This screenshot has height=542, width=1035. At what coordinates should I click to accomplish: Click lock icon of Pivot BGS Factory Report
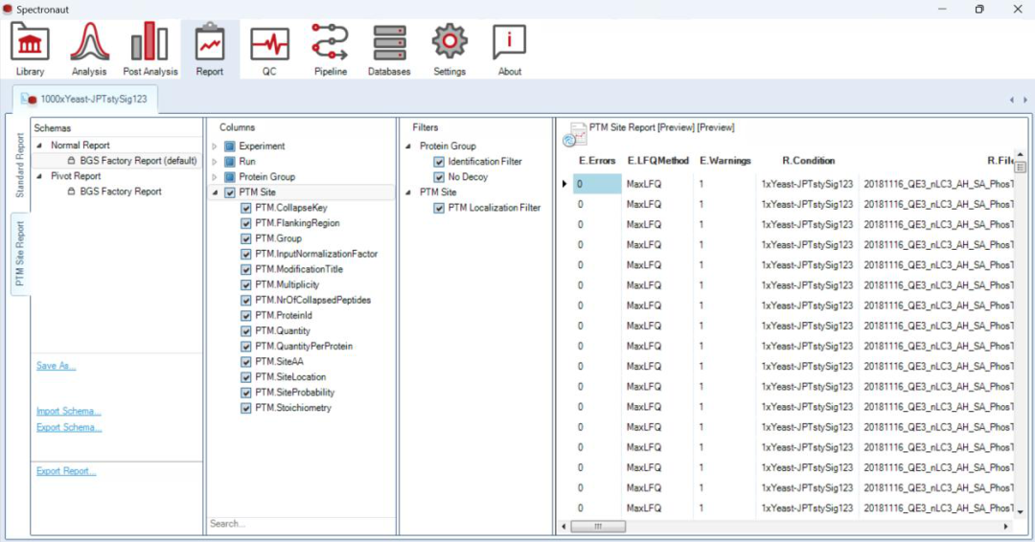[71, 192]
